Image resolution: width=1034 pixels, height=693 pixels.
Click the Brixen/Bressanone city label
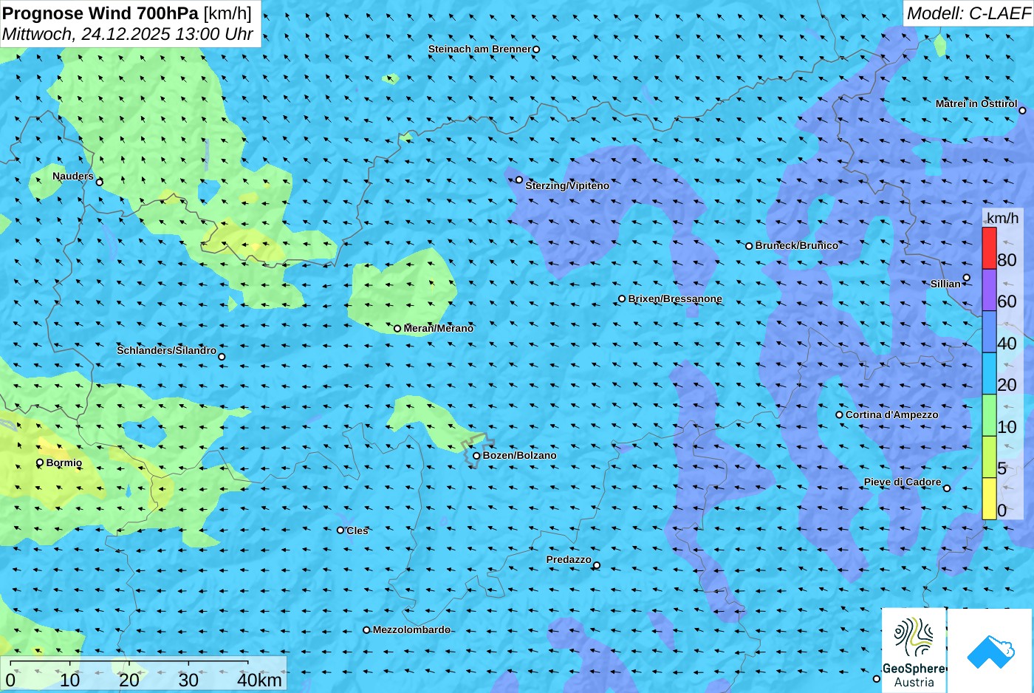pyautogui.click(x=675, y=298)
